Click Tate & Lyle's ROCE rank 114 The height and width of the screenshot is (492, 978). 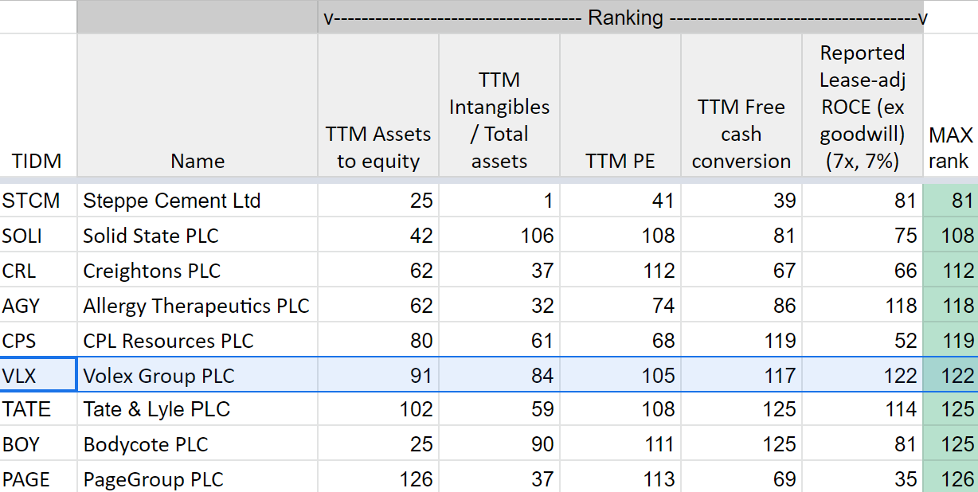pos(863,410)
